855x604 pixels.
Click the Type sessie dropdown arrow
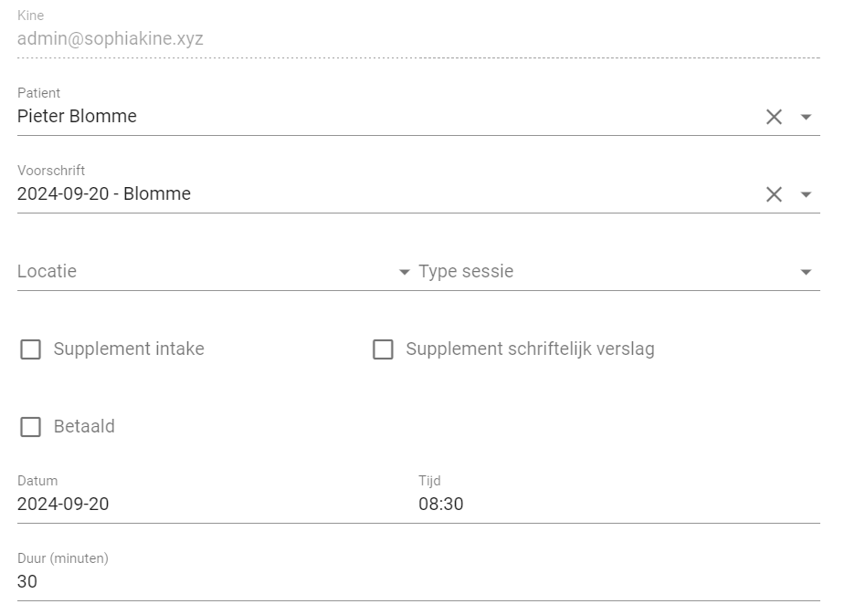pyautogui.click(x=806, y=272)
